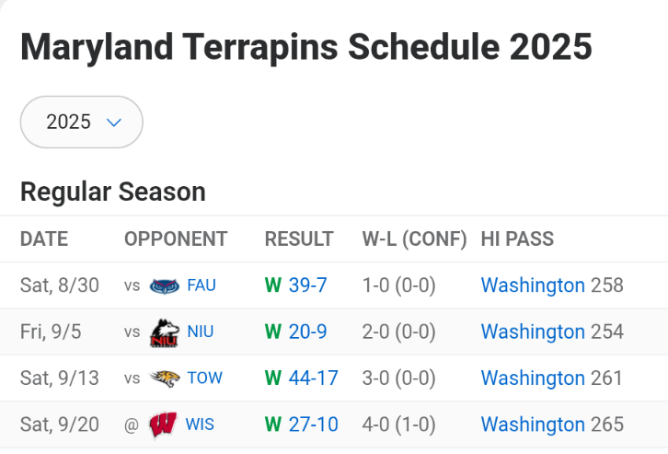
Task: View the 39-7 game result
Action: pyautogui.click(x=307, y=285)
